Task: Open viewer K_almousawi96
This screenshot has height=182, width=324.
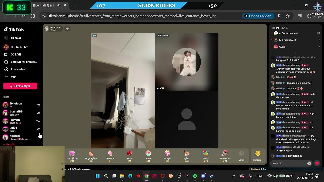Action: (x=296, y=40)
